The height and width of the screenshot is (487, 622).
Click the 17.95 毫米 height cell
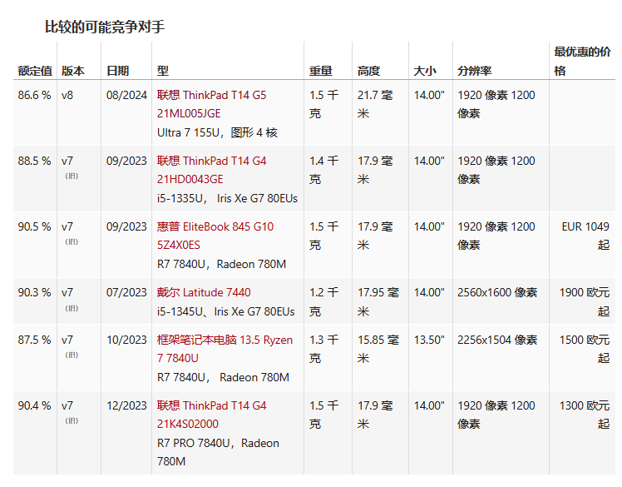(x=378, y=301)
